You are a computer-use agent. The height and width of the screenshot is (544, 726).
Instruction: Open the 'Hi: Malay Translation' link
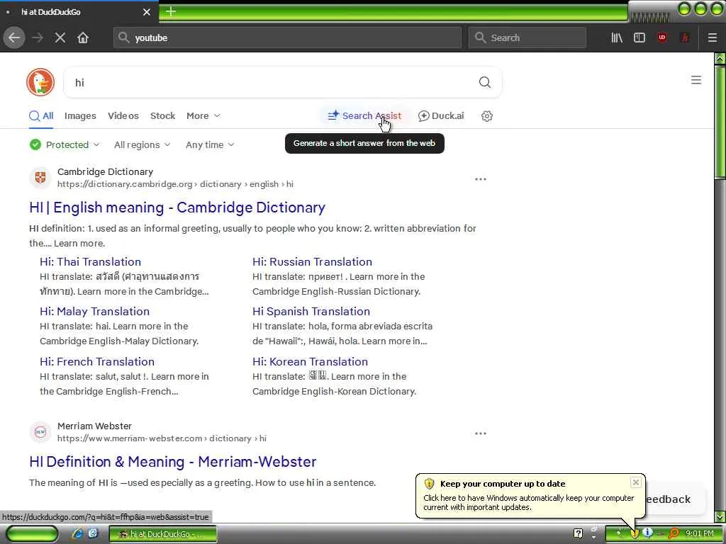click(x=94, y=311)
